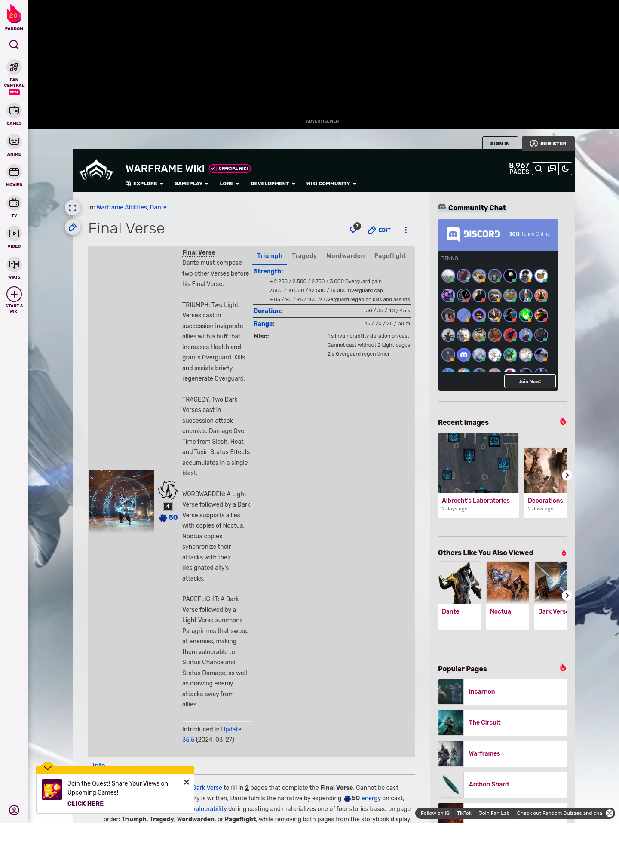Open discussions icon in wiki header
Image resolution: width=619 pixels, height=860 pixels.
tap(552, 169)
